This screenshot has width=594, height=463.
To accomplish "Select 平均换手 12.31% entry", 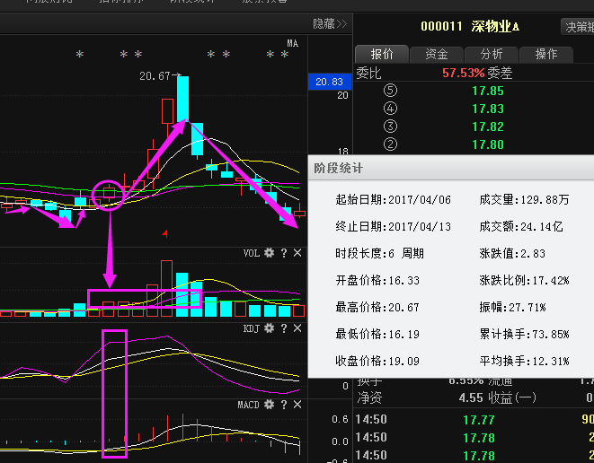I will click(524, 361).
